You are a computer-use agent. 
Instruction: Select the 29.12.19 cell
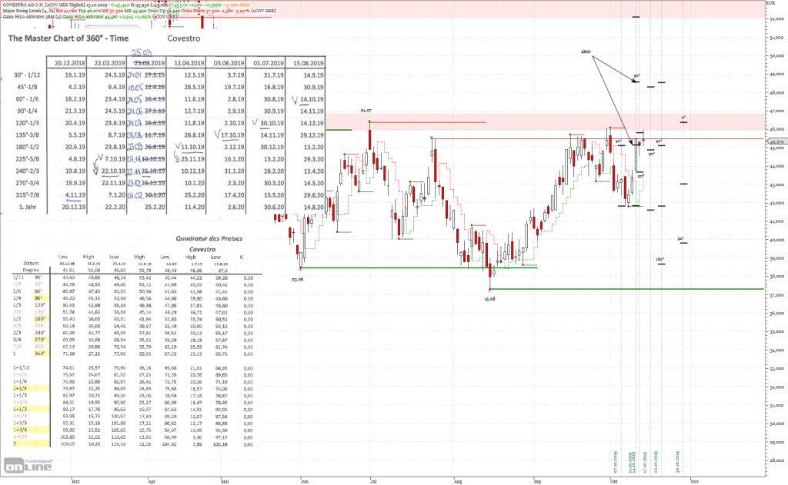[x=312, y=135]
